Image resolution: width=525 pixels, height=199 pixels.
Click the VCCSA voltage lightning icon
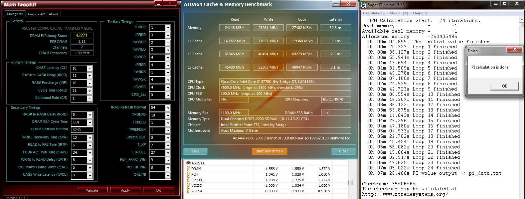pos(188,191)
